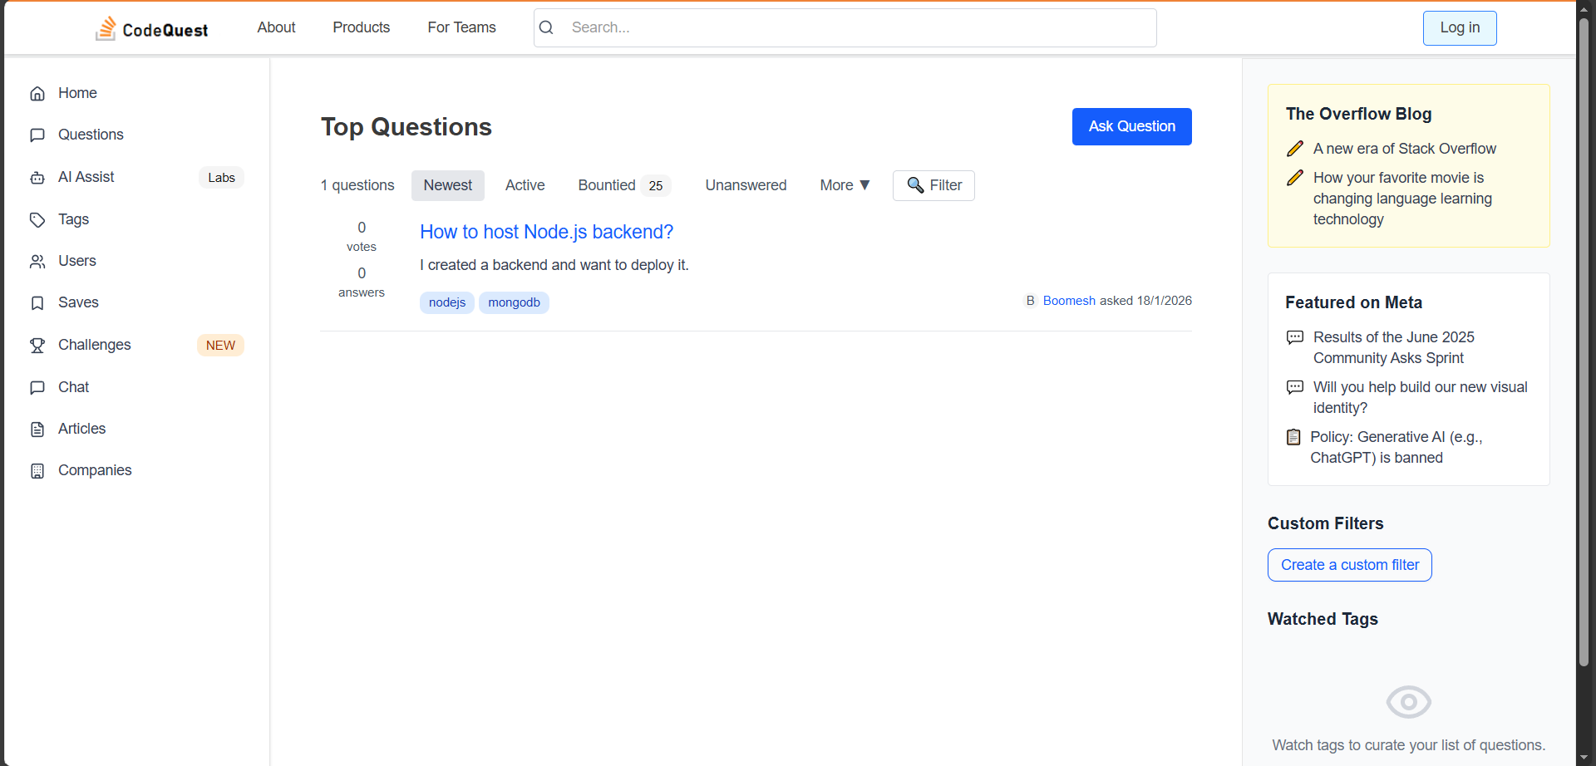Select the Unanswered tab
The width and height of the screenshot is (1596, 766).
tap(746, 185)
